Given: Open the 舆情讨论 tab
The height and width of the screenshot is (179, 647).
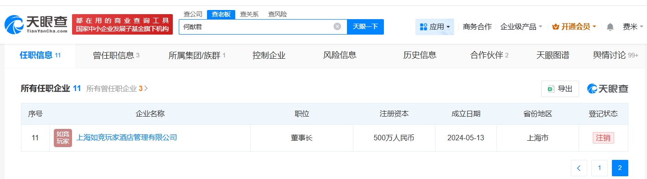Looking at the screenshot, I should [616, 56].
